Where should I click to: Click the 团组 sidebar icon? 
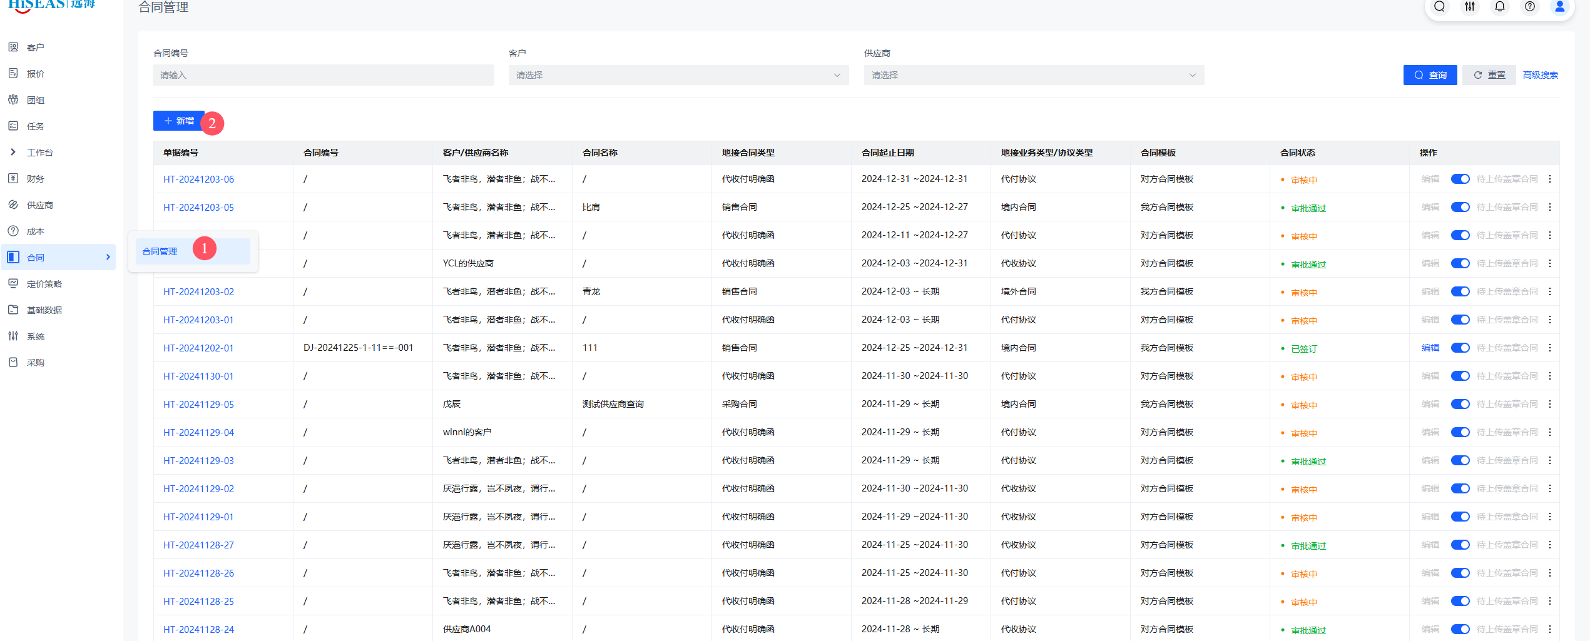[13, 99]
